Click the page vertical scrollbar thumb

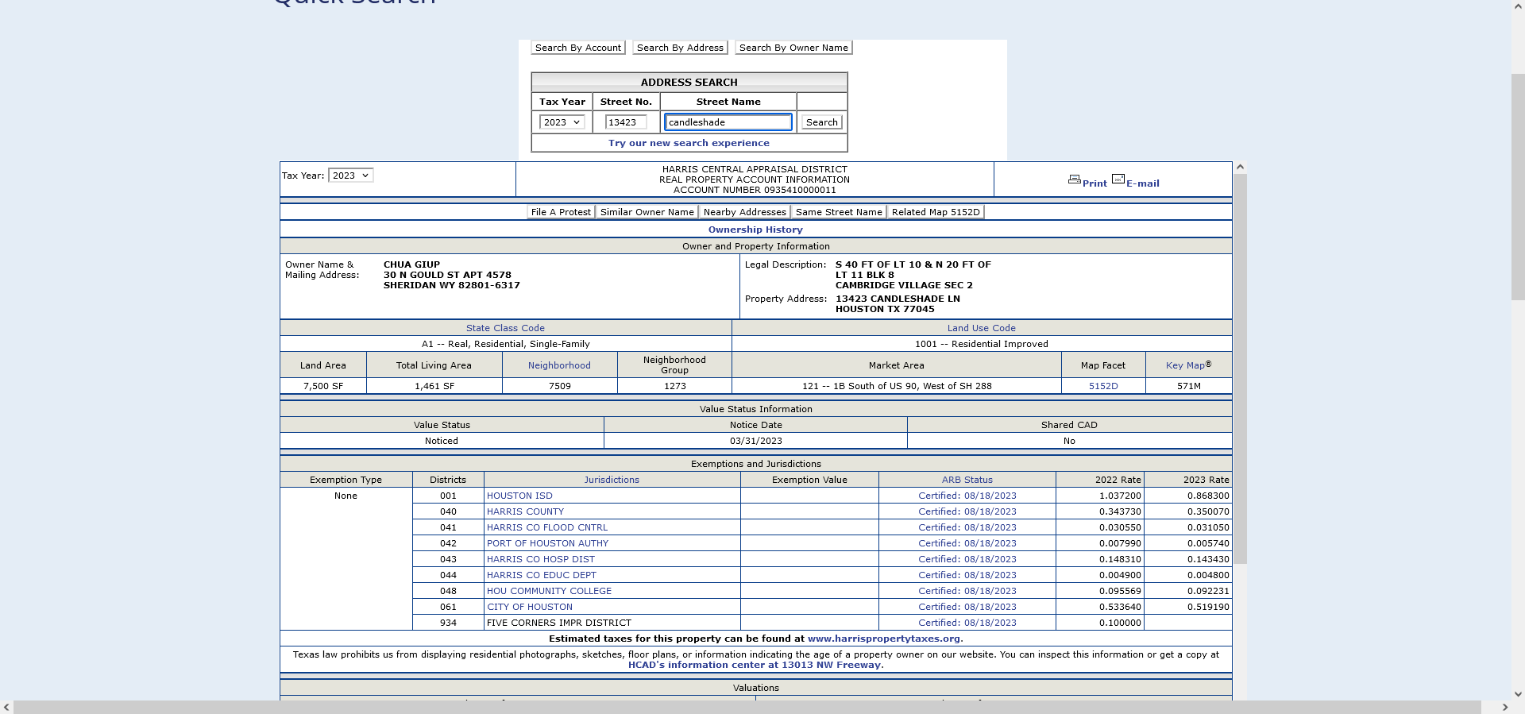pos(1518,187)
